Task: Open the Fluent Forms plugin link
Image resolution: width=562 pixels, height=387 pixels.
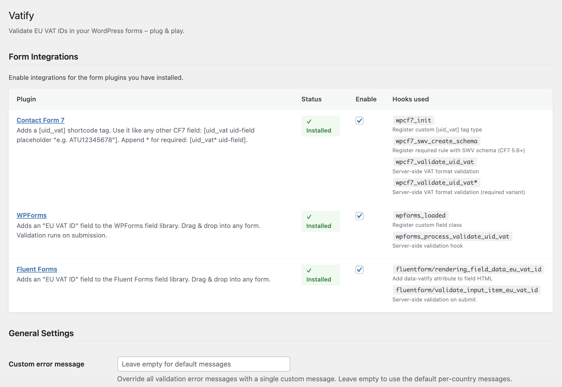Action: pos(37,269)
